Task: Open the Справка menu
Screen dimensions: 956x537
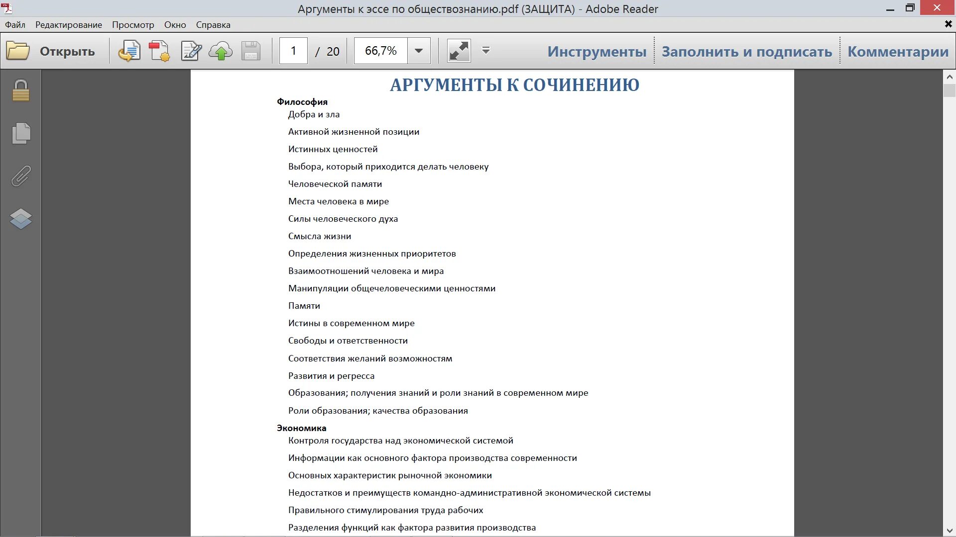Action: (x=213, y=24)
